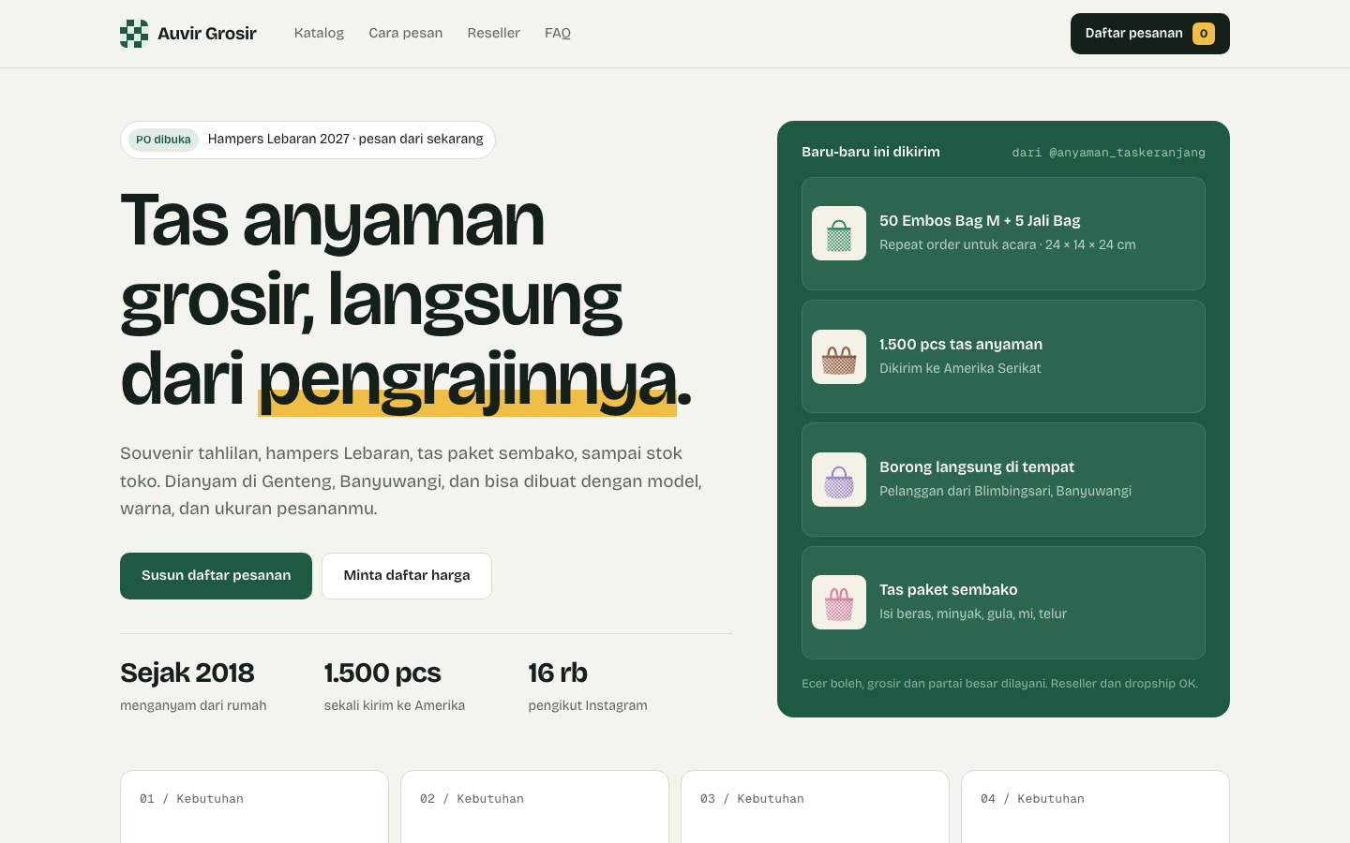Image resolution: width=1350 pixels, height=843 pixels.
Task: Select the Tas paket sembako title
Action: pyautogui.click(x=949, y=590)
